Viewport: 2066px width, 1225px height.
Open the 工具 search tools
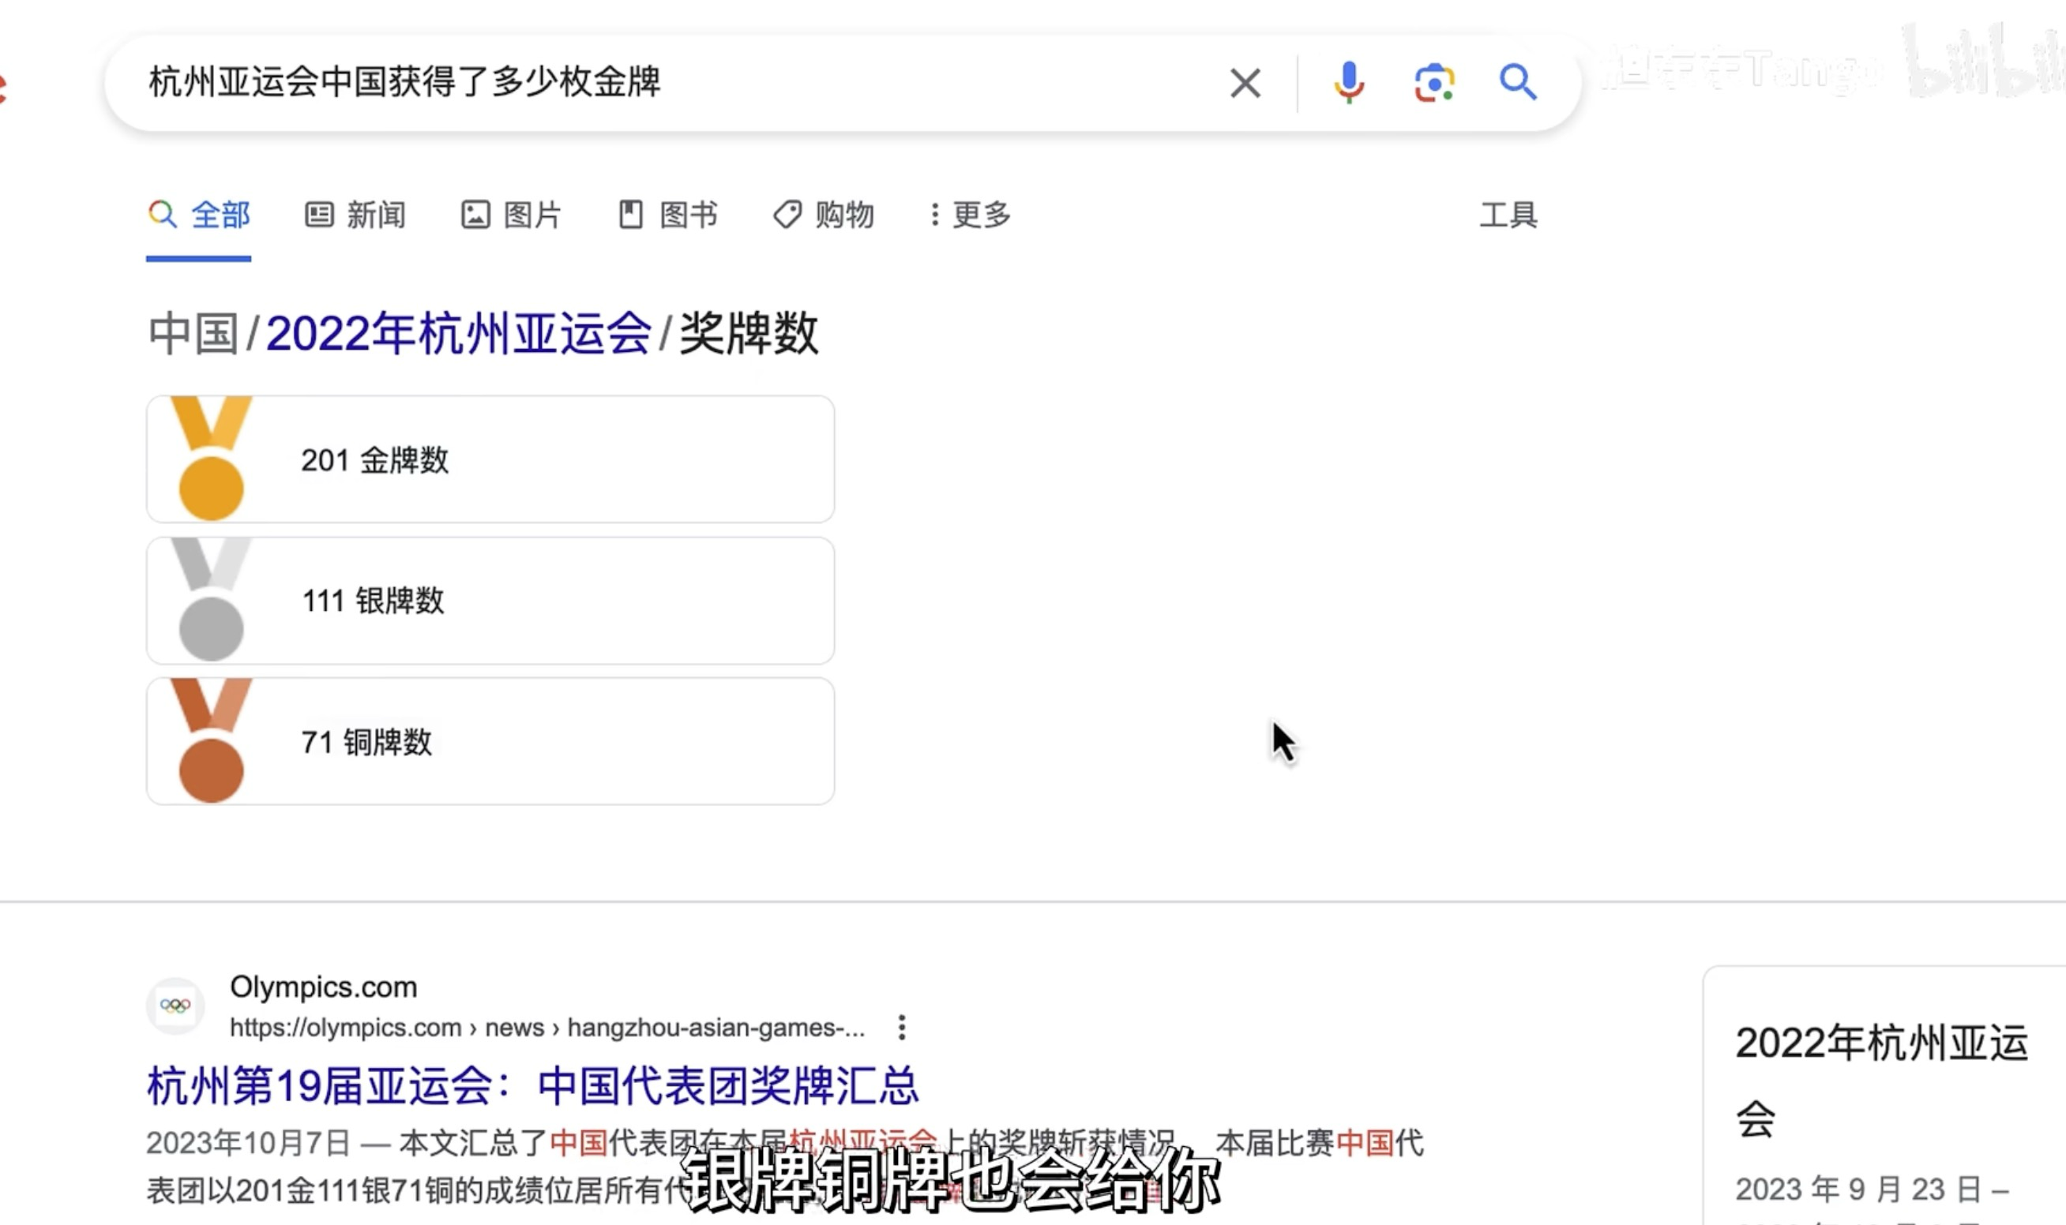coord(1508,215)
